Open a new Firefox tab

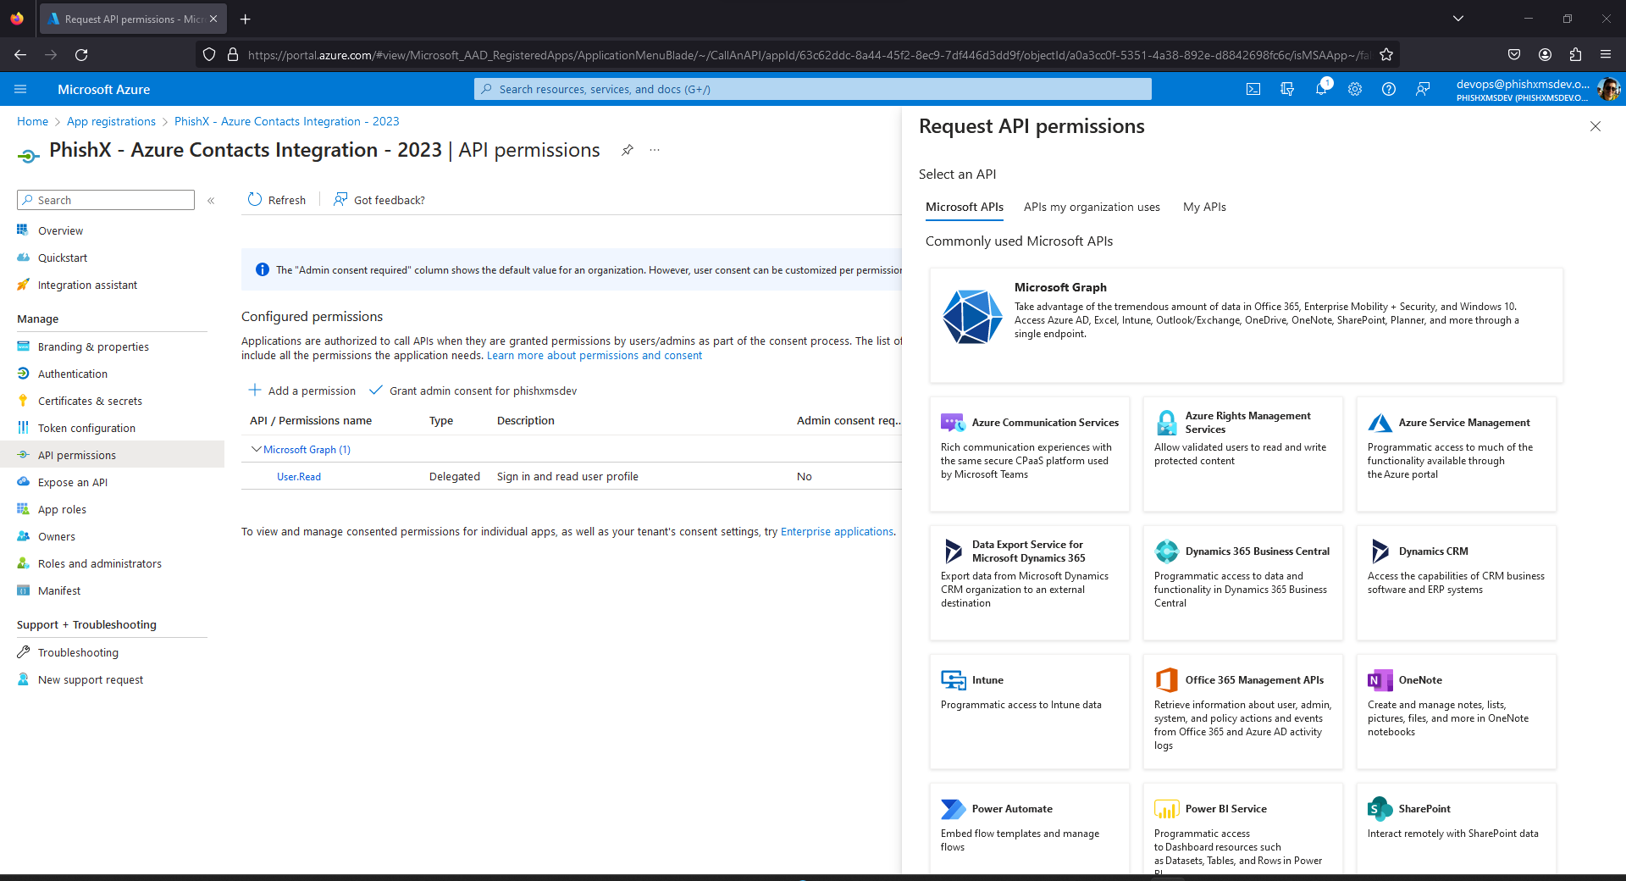coord(245,19)
